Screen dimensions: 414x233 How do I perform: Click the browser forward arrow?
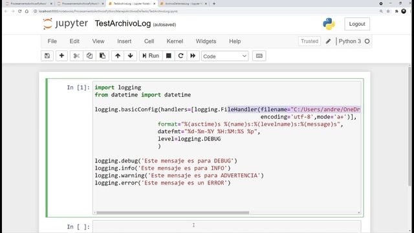[x=13, y=12]
